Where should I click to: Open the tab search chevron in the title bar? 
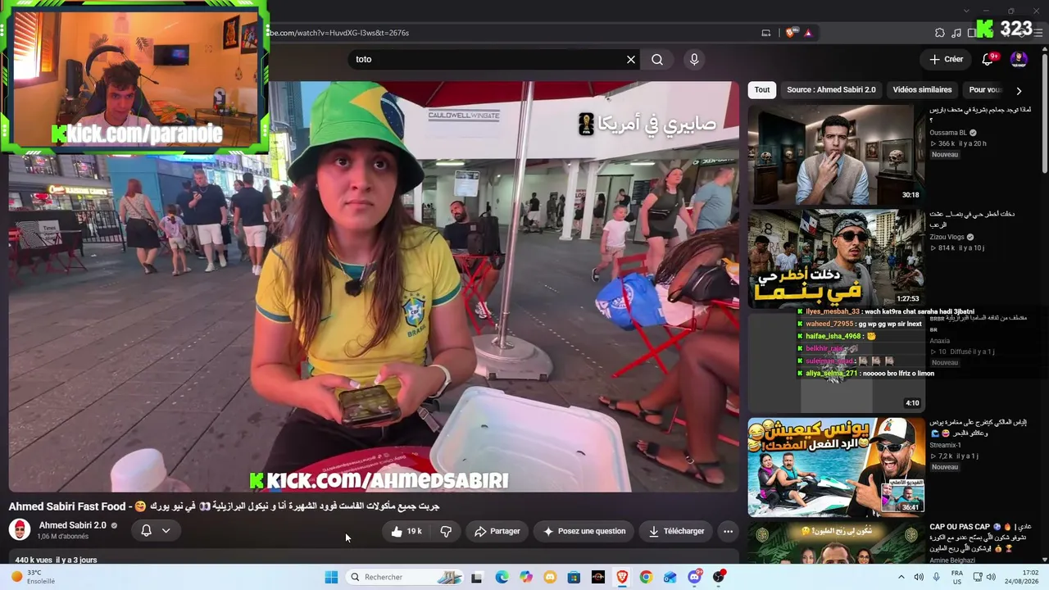click(967, 11)
